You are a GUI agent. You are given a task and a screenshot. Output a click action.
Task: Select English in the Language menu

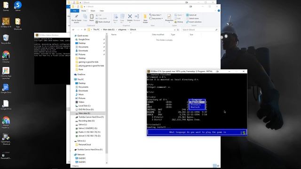point(197,102)
